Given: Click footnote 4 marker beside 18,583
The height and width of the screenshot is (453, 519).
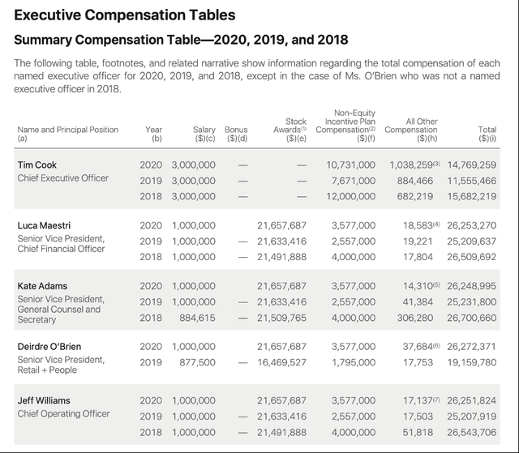Looking at the screenshot, I should coord(437,224).
